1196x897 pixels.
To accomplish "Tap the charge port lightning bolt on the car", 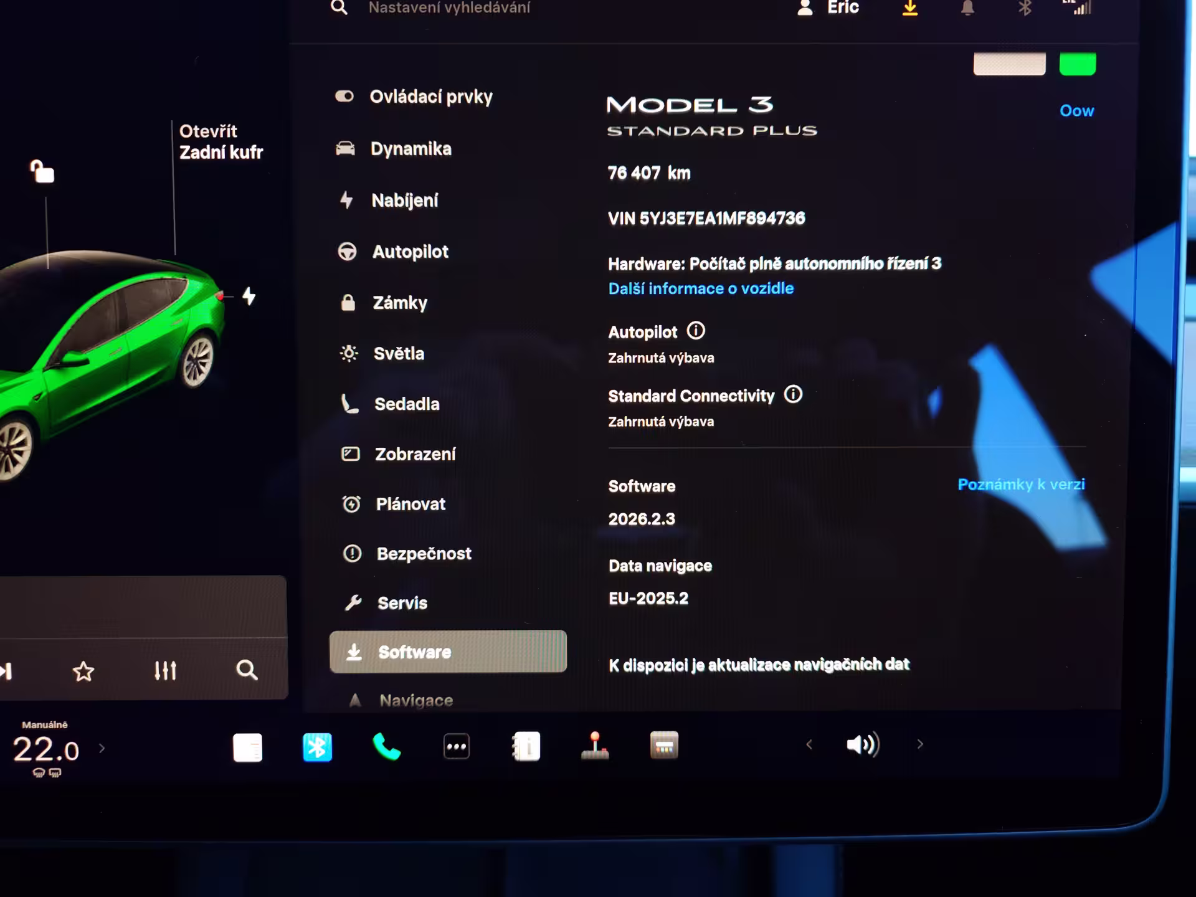I will point(249,296).
